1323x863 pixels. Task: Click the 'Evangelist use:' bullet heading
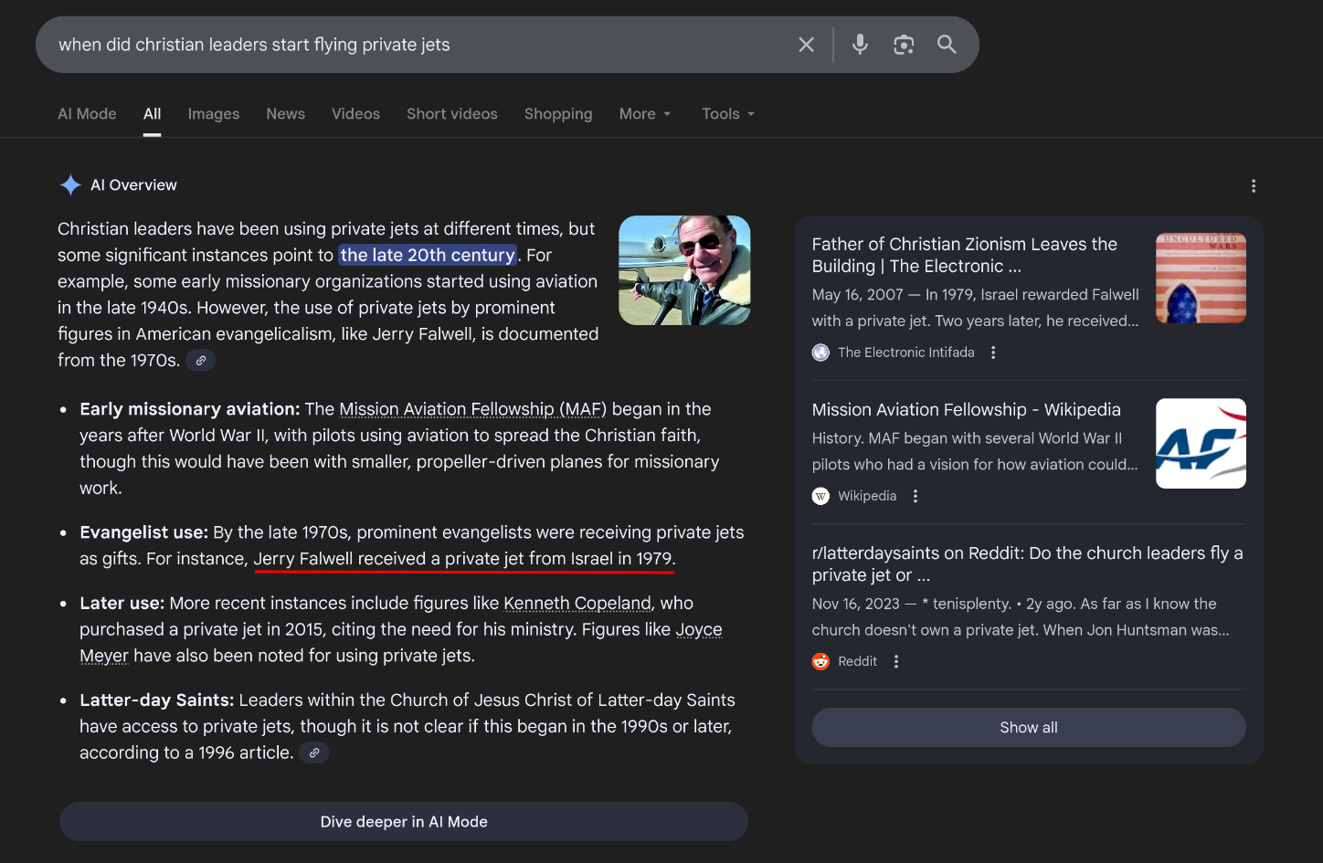tap(144, 532)
